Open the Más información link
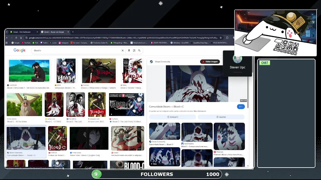 200,111
